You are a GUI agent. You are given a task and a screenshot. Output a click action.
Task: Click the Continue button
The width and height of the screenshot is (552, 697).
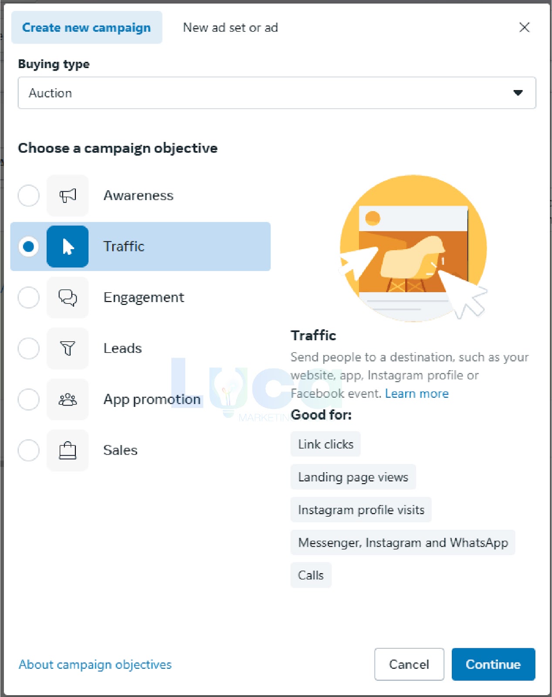tap(493, 664)
